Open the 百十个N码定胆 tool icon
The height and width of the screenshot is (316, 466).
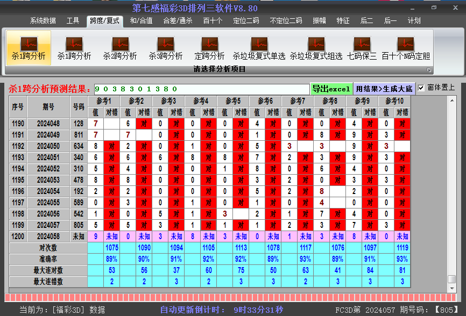(406, 48)
